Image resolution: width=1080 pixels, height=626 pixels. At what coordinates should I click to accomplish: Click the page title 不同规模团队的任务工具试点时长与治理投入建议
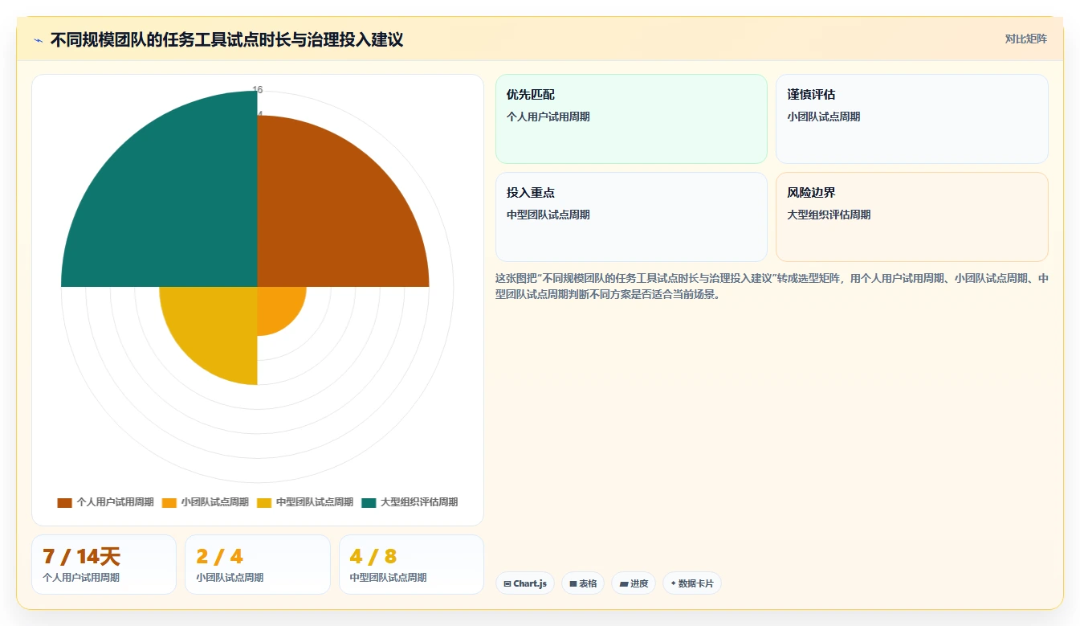226,39
